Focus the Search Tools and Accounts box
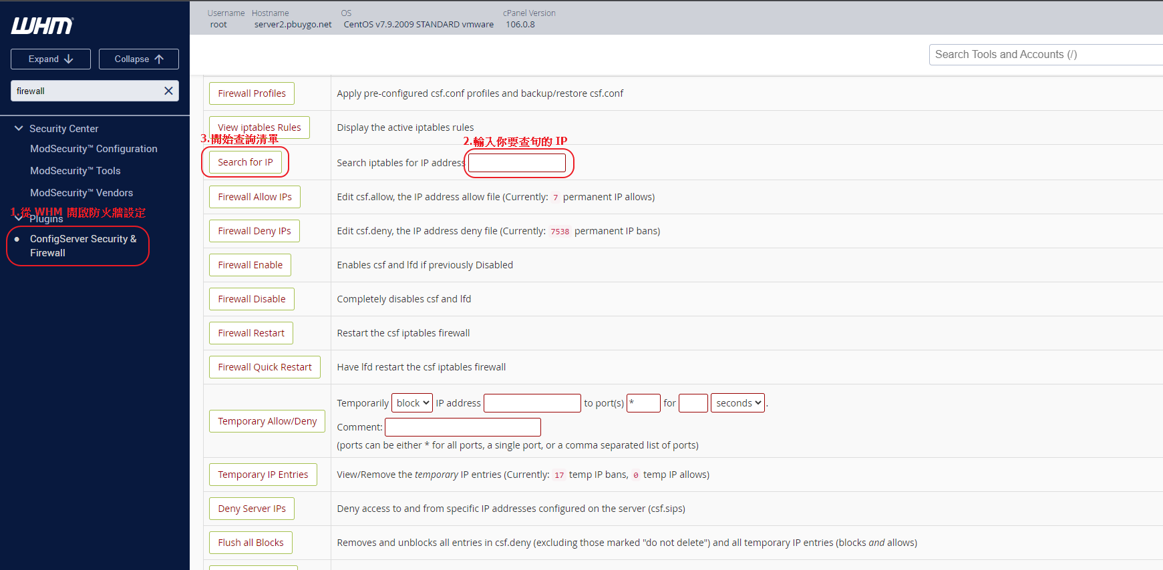The width and height of the screenshot is (1163, 570). click(x=1045, y=55)
